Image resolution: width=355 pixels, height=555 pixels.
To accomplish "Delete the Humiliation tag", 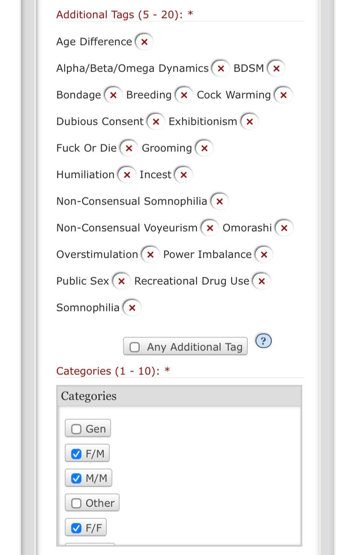I will click(x=127, y=175).
